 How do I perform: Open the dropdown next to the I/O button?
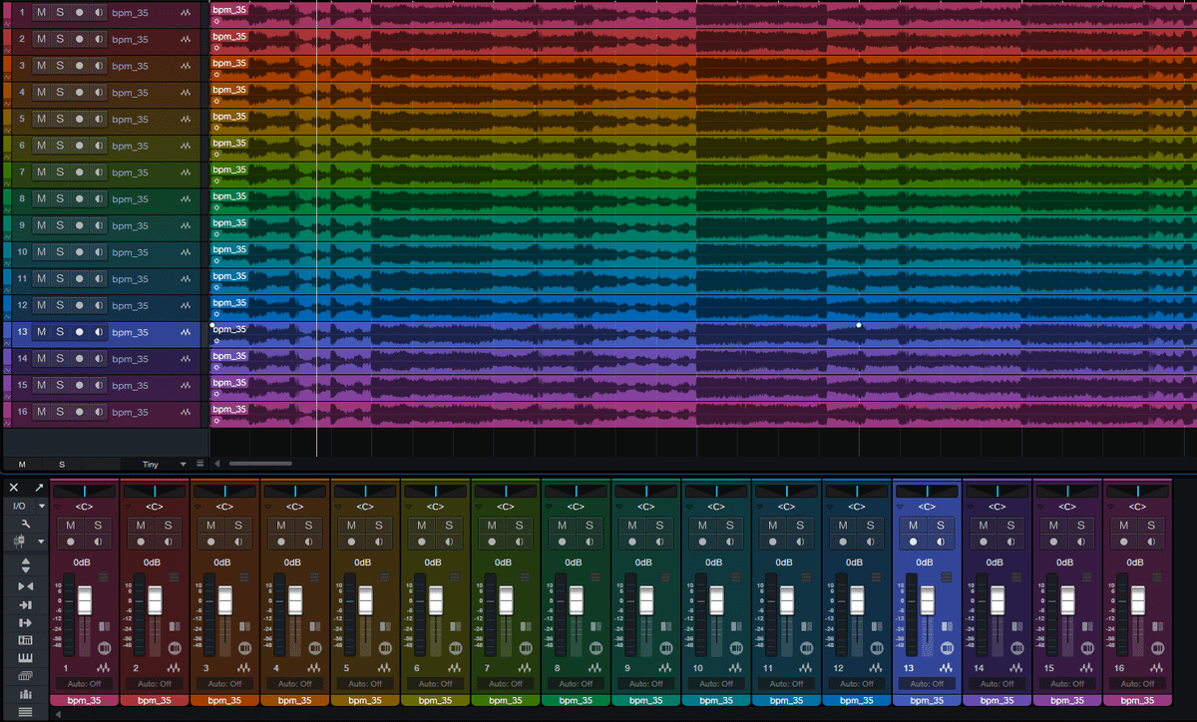click(41, 506)
